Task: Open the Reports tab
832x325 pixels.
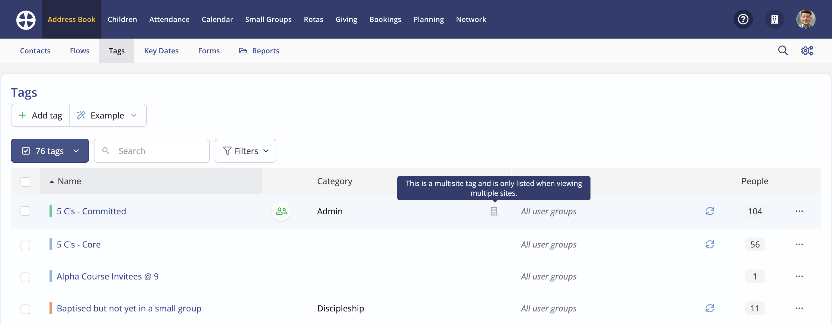Action: [x=259, y=51]
